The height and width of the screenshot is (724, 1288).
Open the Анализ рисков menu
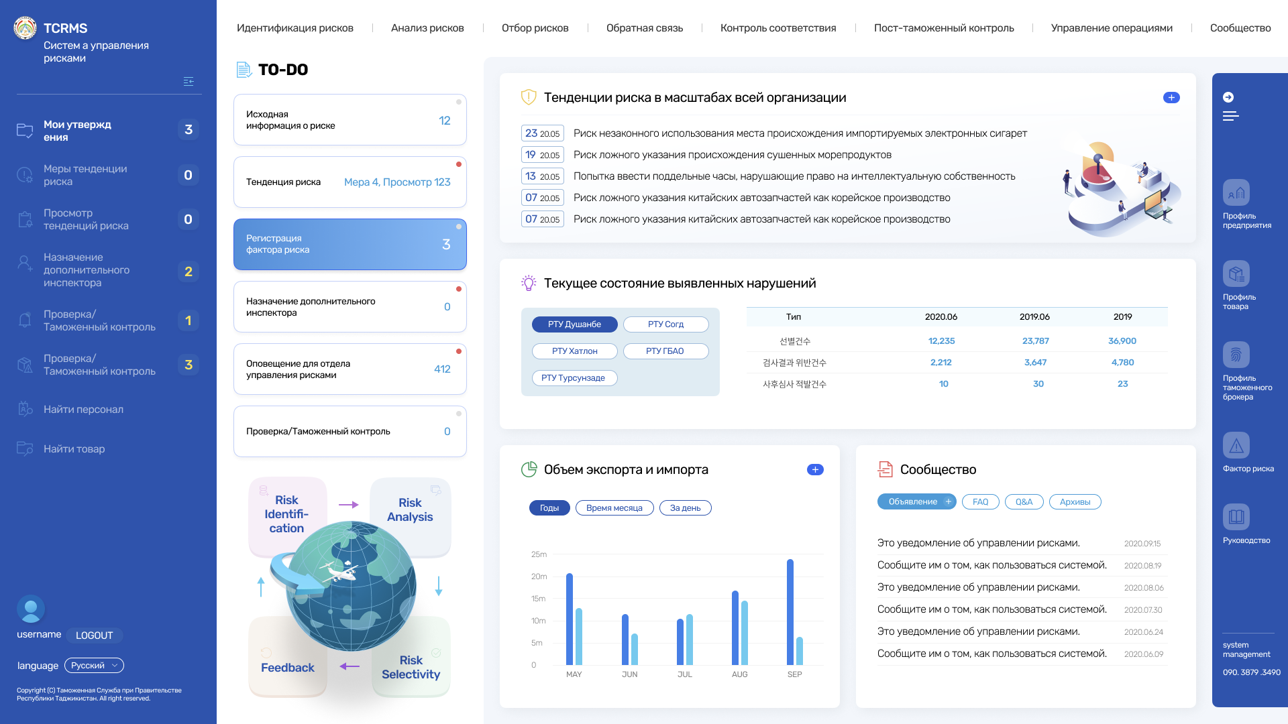tap(427, 28)
